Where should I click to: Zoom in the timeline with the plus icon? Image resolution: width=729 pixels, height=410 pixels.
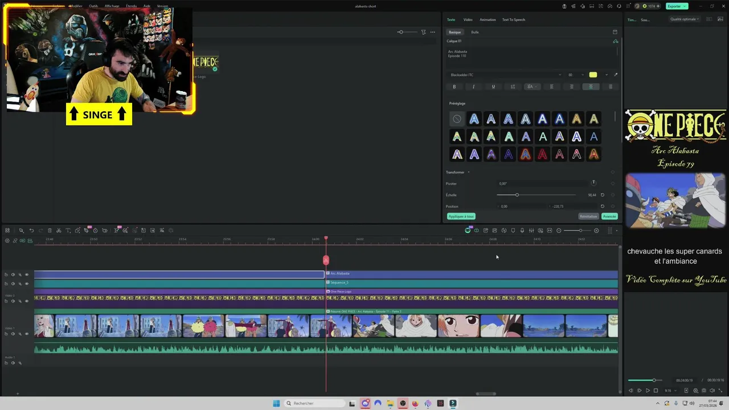(596, 231)
